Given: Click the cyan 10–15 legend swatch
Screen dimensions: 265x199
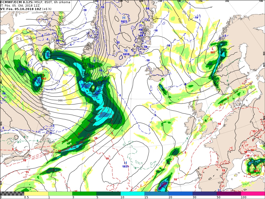Looking at the screenshot, I should [132, 193].
